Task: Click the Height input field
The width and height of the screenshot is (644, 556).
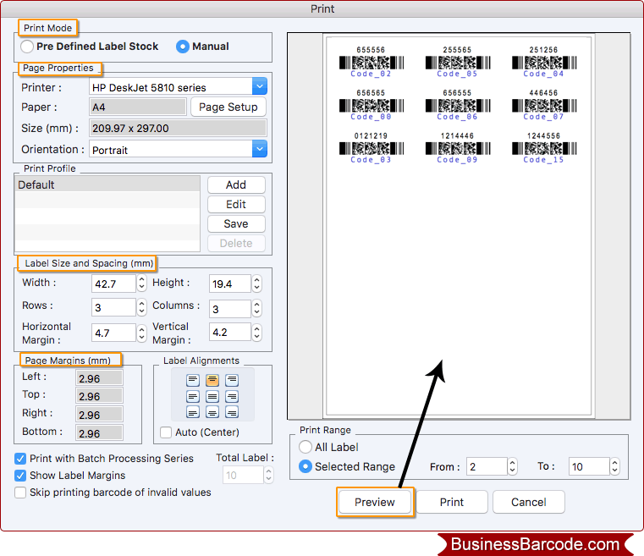Action: pyautogui.click(x=229, y=284)
